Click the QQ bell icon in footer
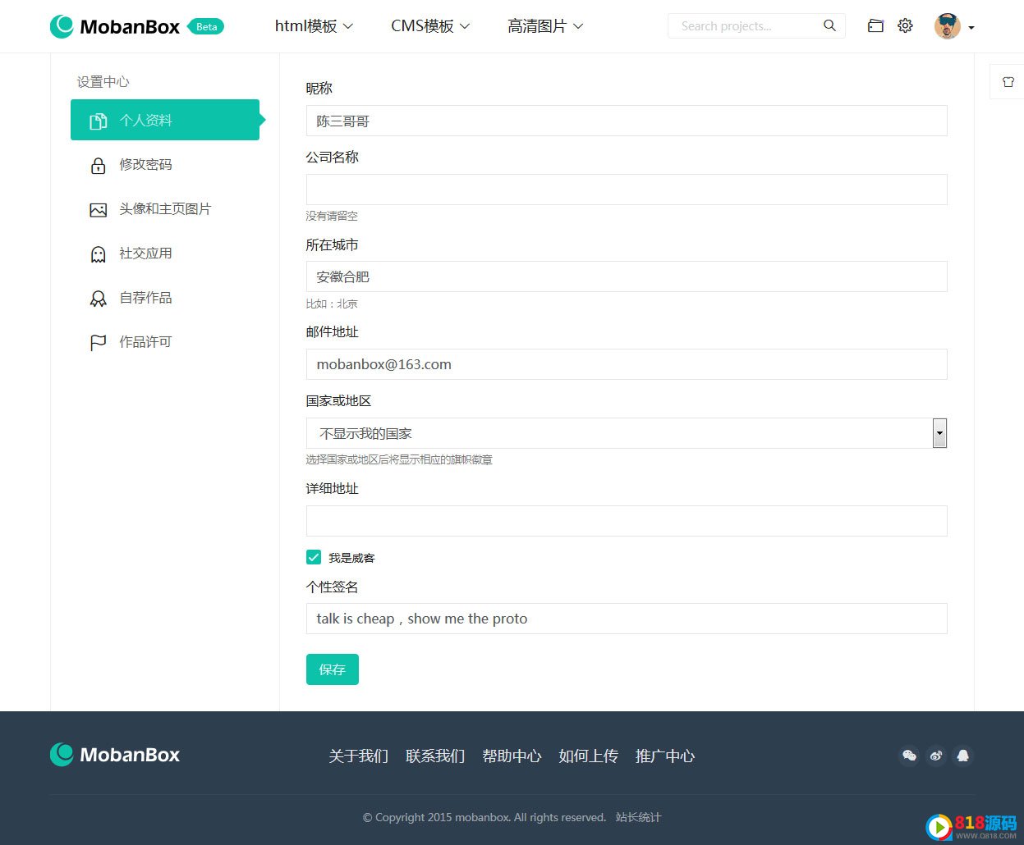Screen dimensions: 1024x845 [962, 756]
